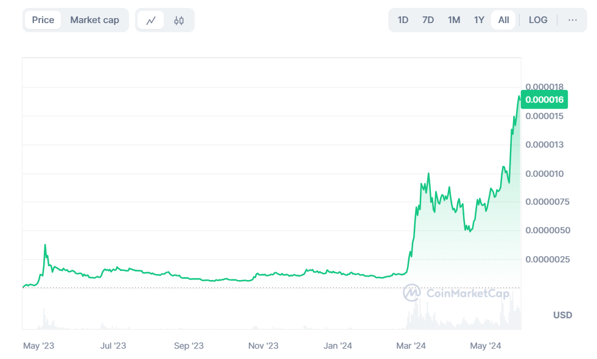Set chart range to 1Y
Image resolution: width=597 pixels, height=359 pixels.
pos(479,20)
